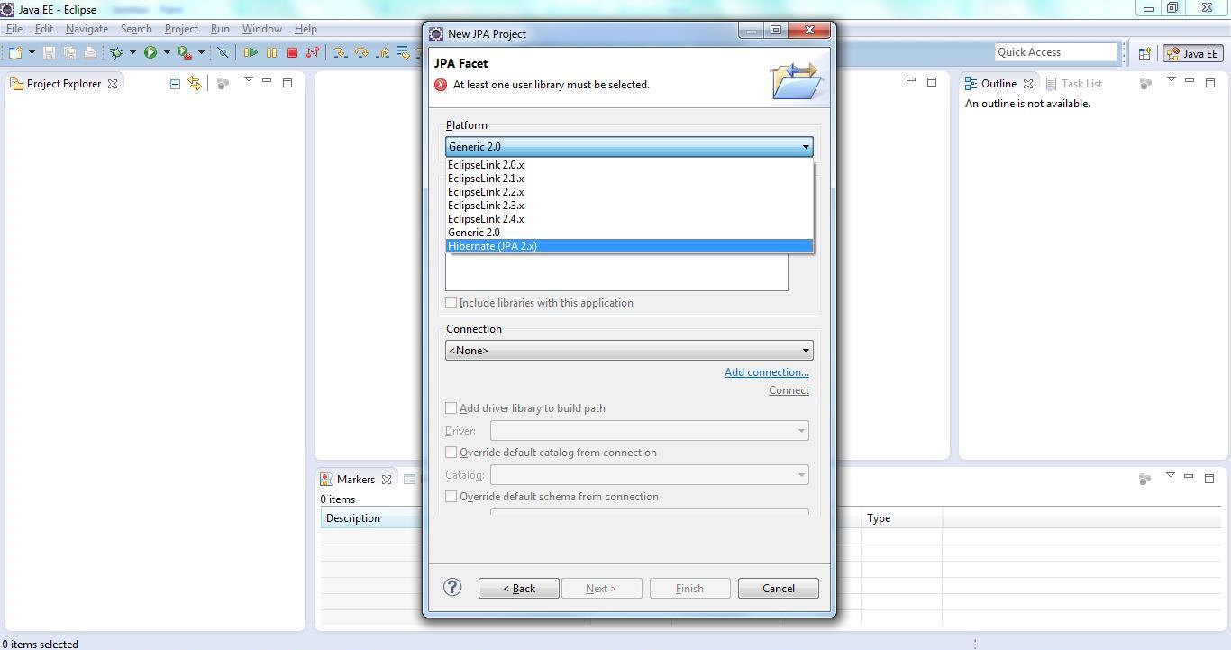
Task: Click the Step Into icon
Action: point(341,52)
